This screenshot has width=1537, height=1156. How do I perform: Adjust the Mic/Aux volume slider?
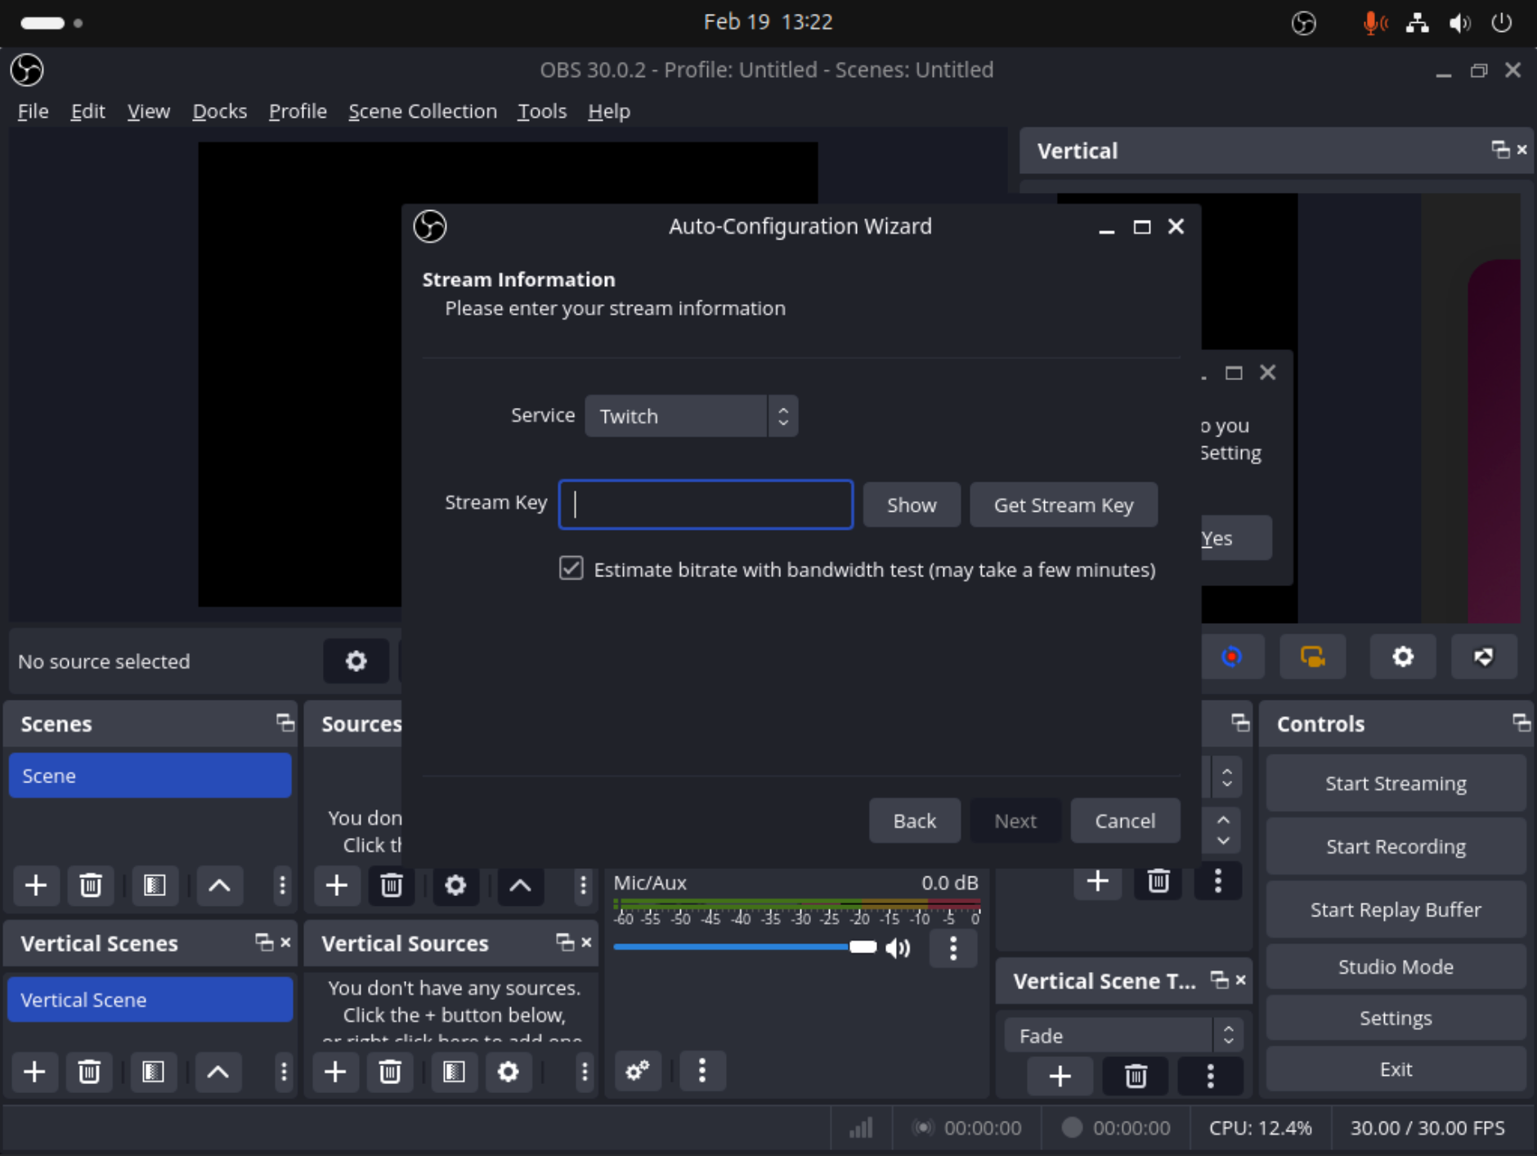[863, 947]
